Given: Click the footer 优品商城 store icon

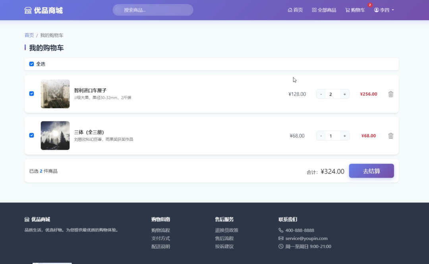Looking at the screenshot, I should [27, 219].
